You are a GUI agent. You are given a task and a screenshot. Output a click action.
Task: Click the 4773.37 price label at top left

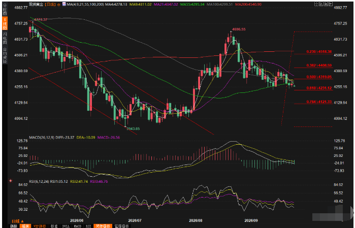(41, 20)
